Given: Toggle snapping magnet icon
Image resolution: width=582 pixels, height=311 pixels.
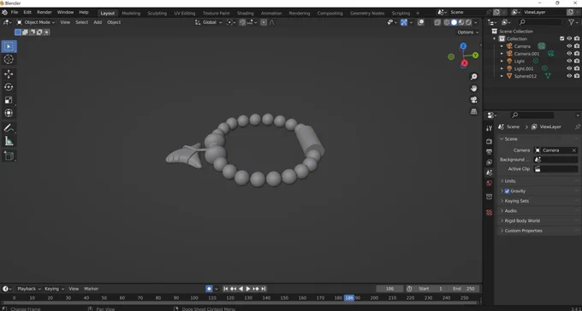Looking at the screenshot, I should [242, 22].
